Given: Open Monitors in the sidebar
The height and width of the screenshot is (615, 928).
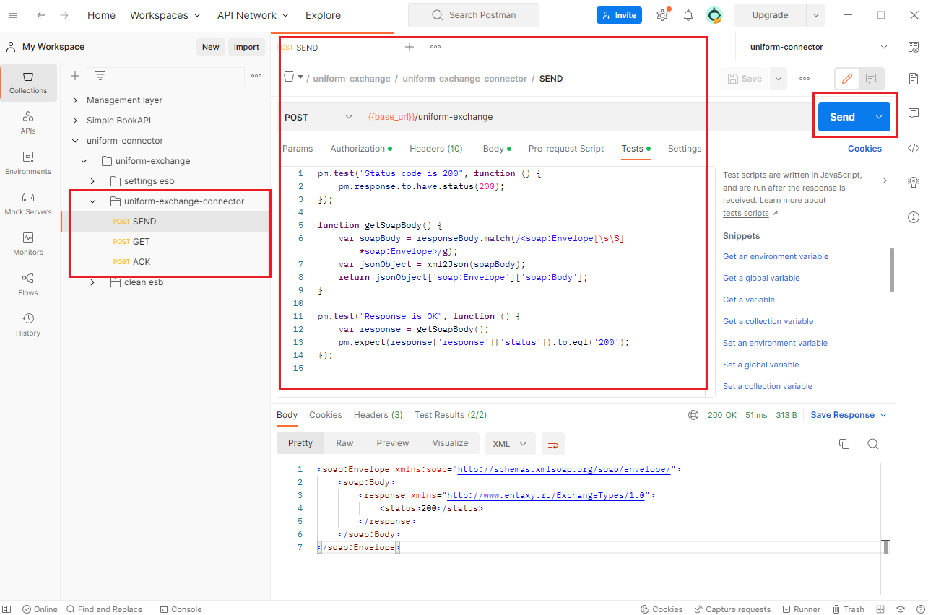Looking at the screenshot, I should click(28, 245).
